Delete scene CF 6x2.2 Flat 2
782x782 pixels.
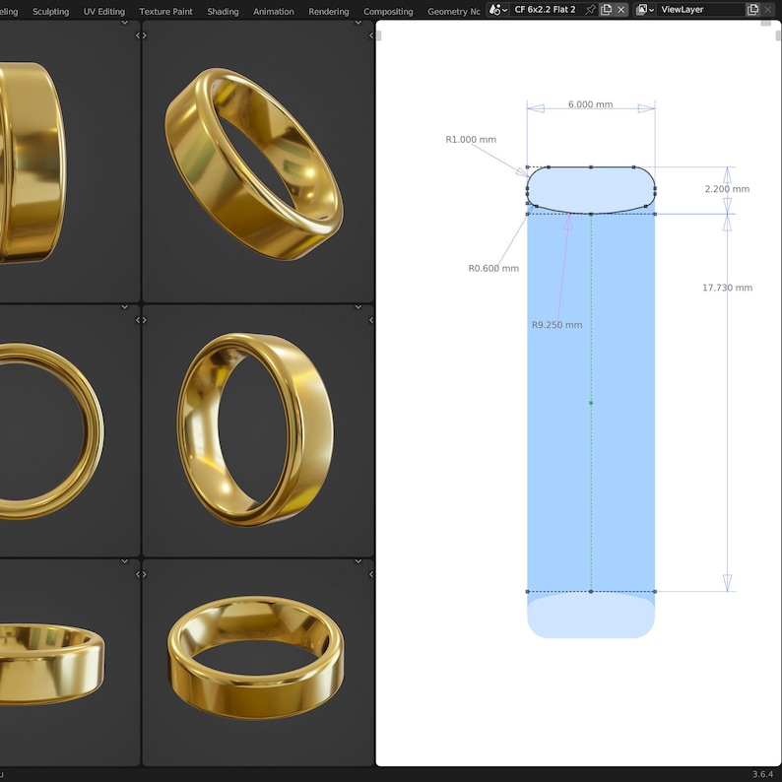tap(620, 10)
